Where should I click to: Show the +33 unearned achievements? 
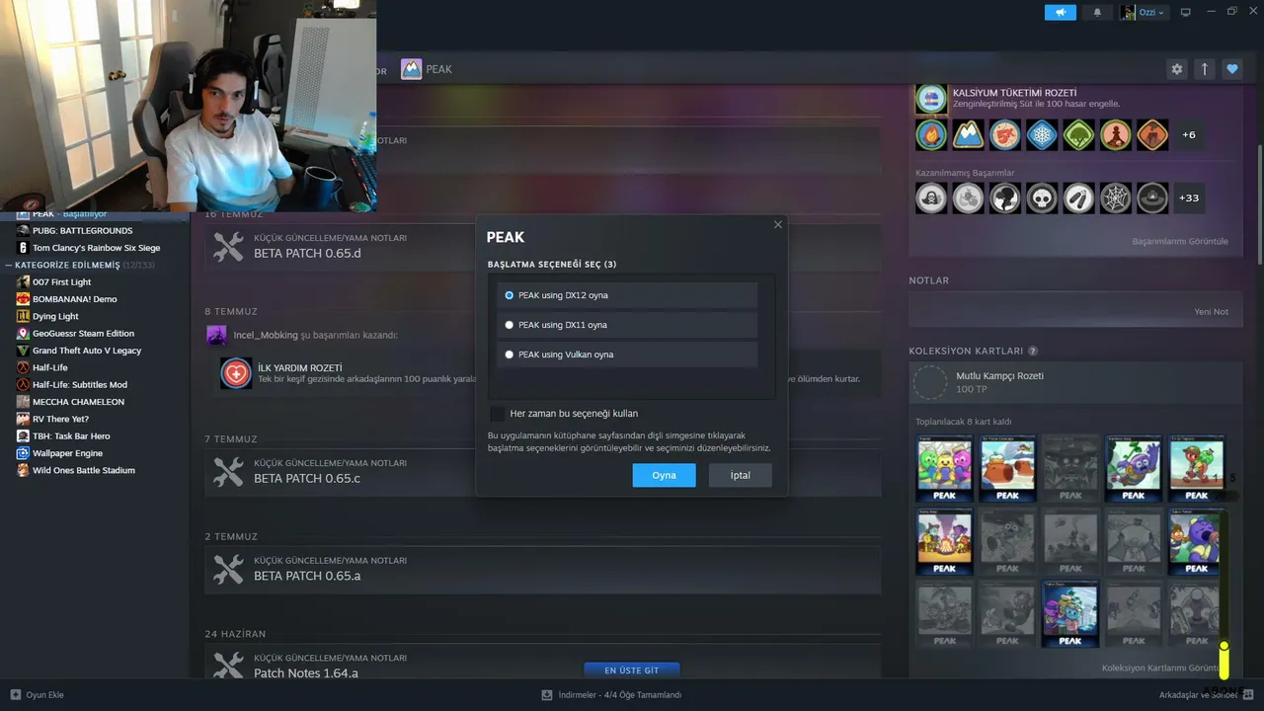1189,197
